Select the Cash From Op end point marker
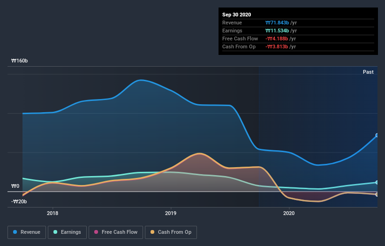Screen dimensions: 385x246 pos(377,194)
